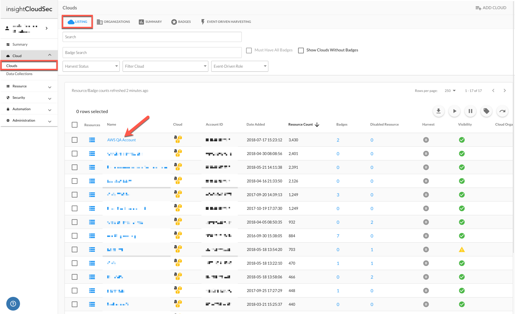This screenshot has height=314, width=515.
Task: Click badge count 7 in the 884 row
Action: tap(338, 236)
